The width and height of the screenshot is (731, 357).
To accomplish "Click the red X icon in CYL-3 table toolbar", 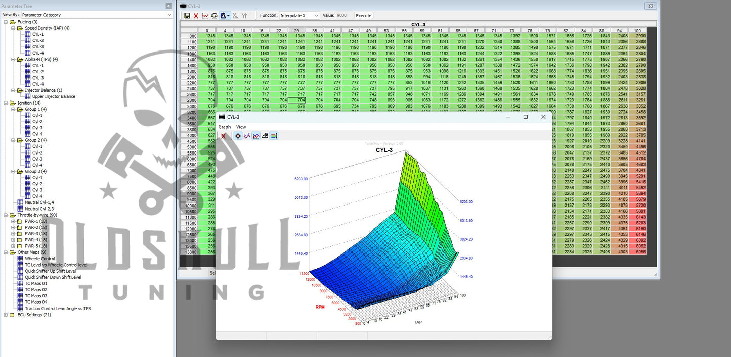I will pos(196,16).
